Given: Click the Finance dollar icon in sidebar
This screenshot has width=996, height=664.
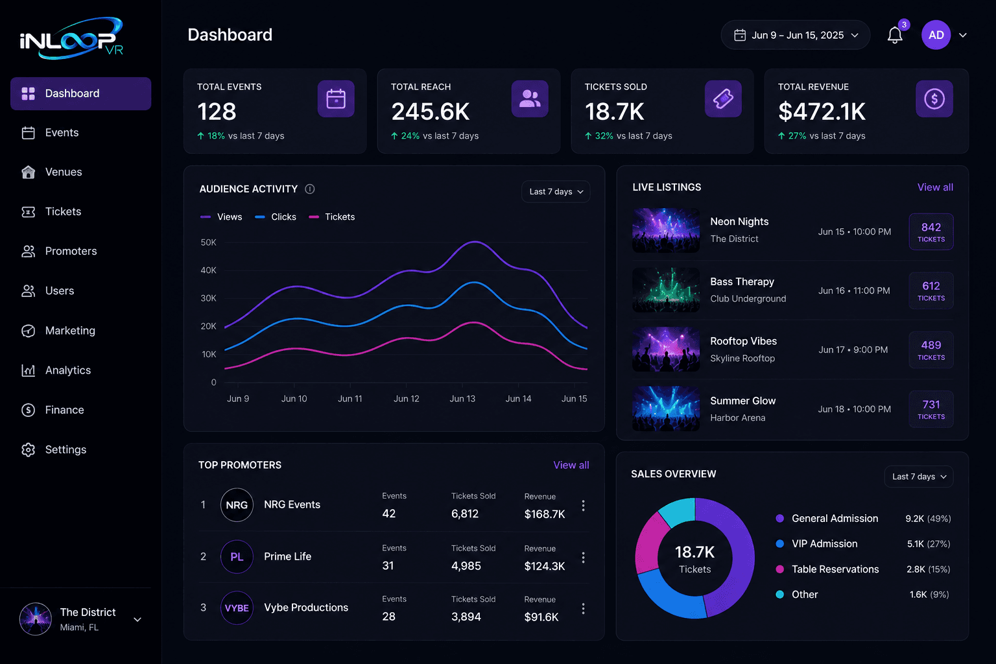Looking at the screenshot, I should click(28, 410).
